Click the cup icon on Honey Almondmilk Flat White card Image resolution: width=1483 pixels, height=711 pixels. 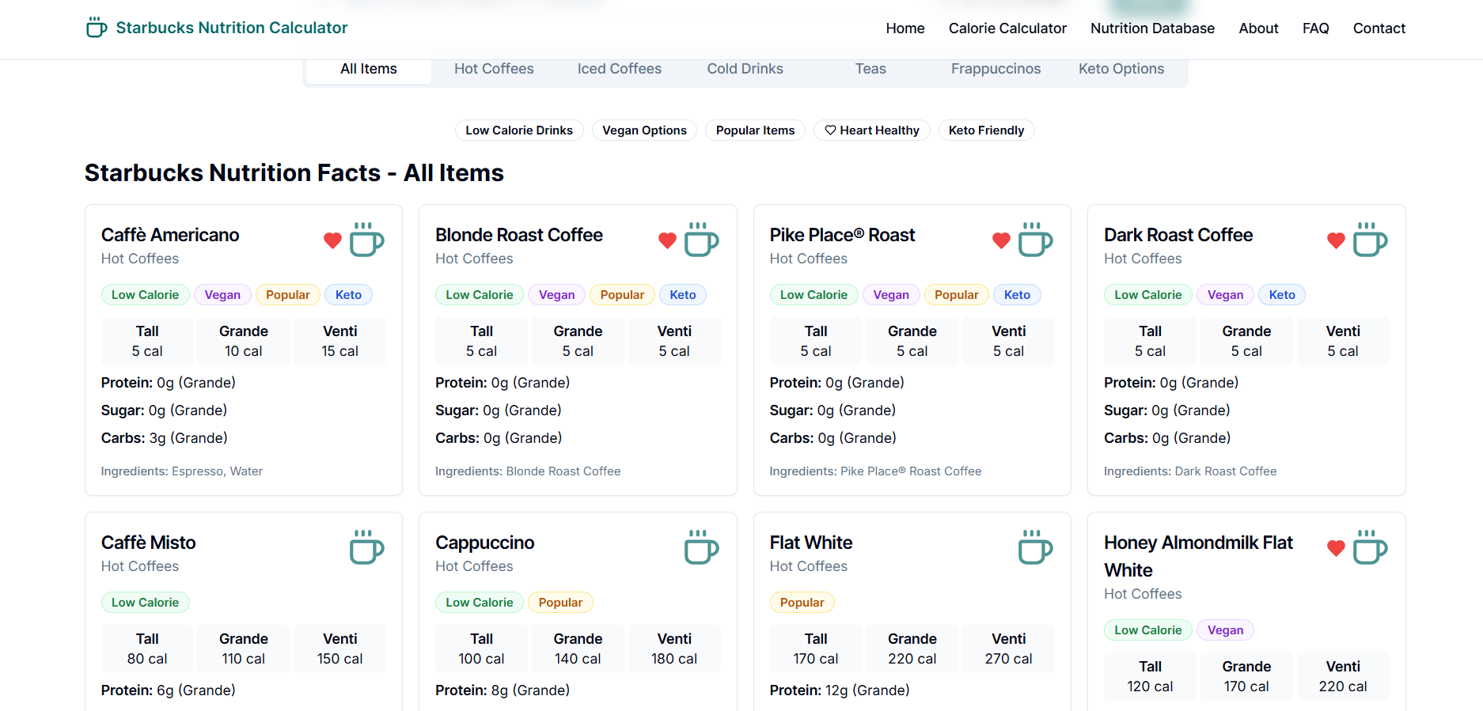pos(1371,547)
